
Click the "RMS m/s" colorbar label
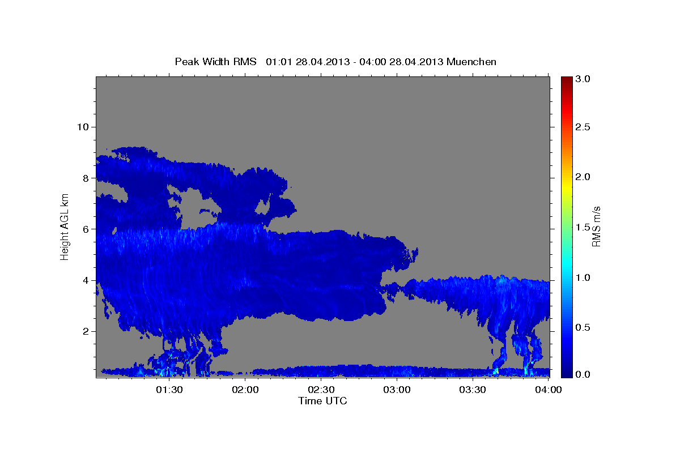pos(596,226)
